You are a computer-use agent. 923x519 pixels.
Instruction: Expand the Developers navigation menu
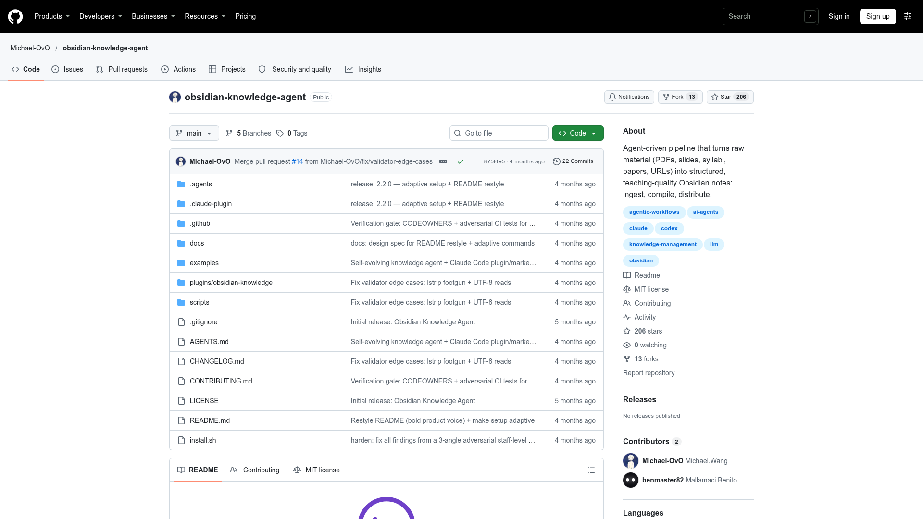pyautogui.click(x=100, y=16)
